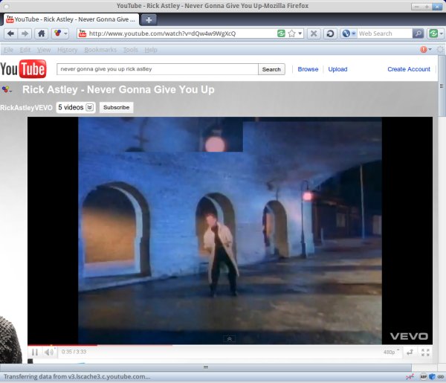Stop loading the page with the X button
The height and width of the screenshot is (383, 446).
[x=314, y=33]
